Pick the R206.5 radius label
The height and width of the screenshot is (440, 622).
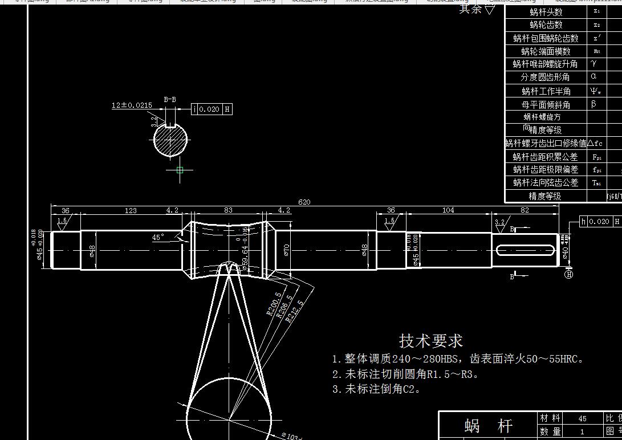coord(284,307)
